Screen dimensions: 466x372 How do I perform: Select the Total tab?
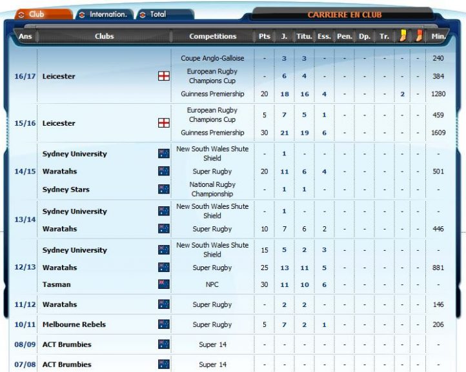coord(165,14)
